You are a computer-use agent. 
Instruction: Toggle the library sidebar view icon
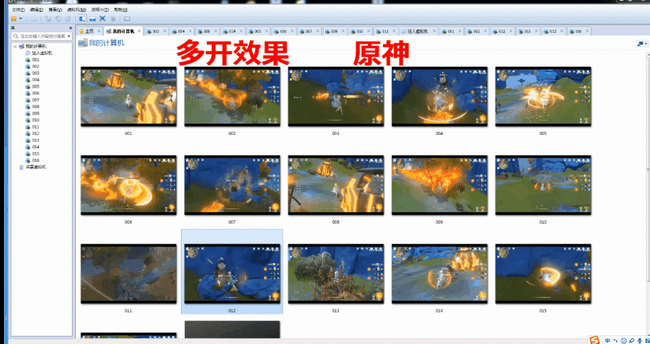pos(82,18)
